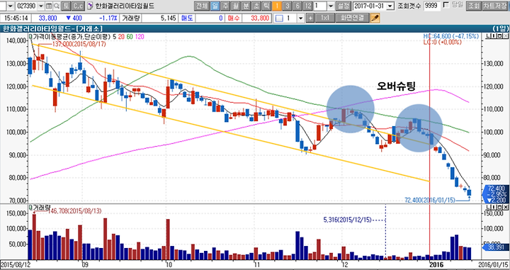Click the 조회갯수 9999 input field
This screenshot has width=510, height=270.
432,6
